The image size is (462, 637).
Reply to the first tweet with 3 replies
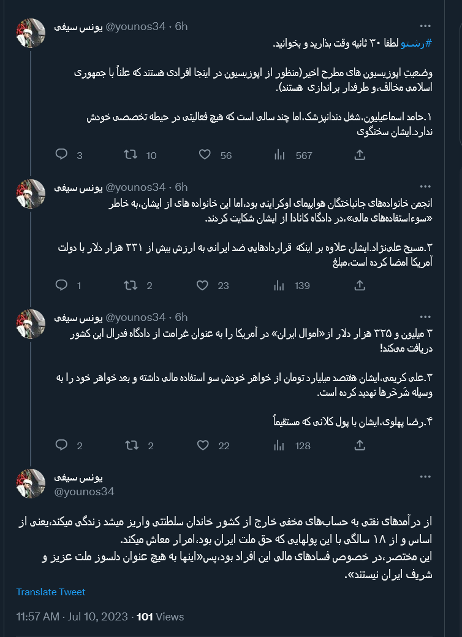61,155
